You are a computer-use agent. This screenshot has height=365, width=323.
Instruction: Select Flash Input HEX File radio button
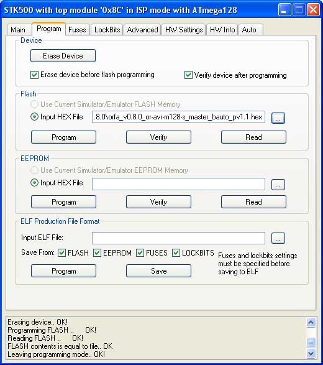click(34, 117)
